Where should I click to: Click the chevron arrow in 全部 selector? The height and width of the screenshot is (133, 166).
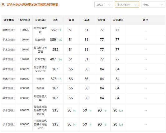pos(162,5)
